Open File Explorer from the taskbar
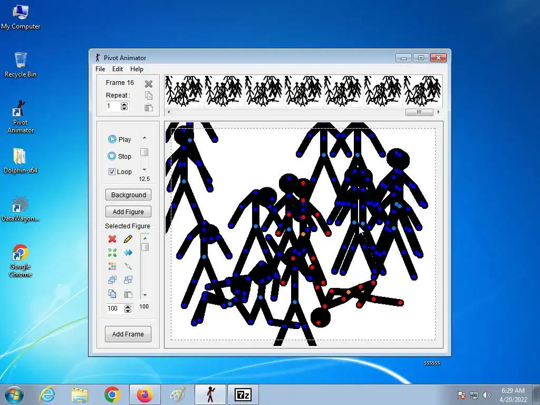Screen dimensions: 540x405 80,394
